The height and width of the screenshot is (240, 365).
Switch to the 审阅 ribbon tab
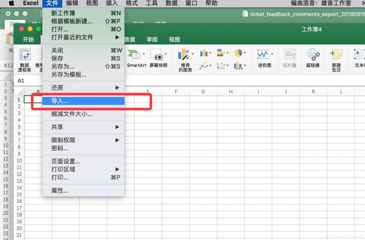tap(152, 40)
